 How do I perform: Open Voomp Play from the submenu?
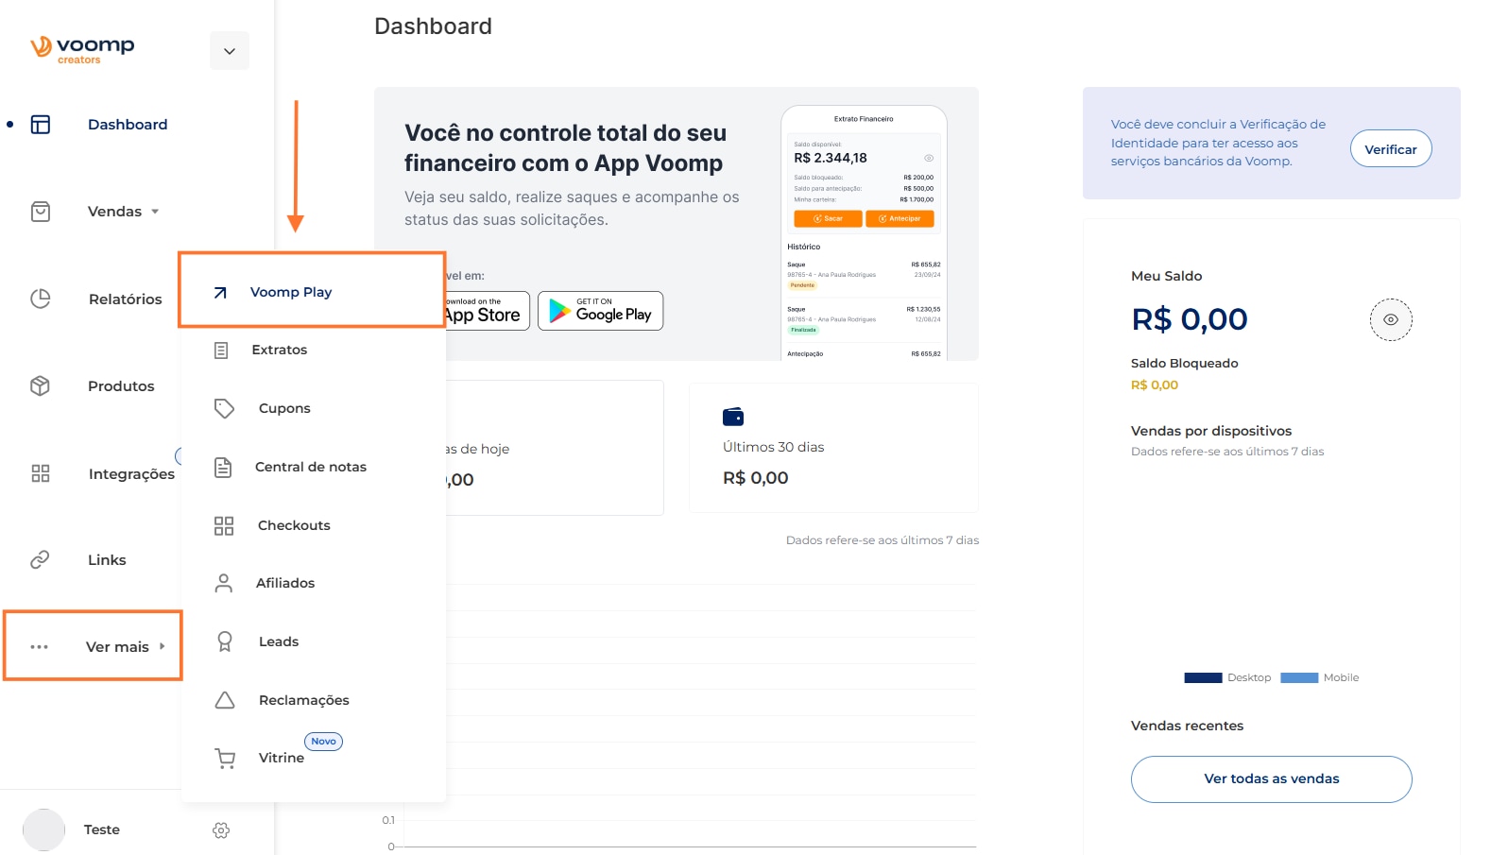click(291, 292)
